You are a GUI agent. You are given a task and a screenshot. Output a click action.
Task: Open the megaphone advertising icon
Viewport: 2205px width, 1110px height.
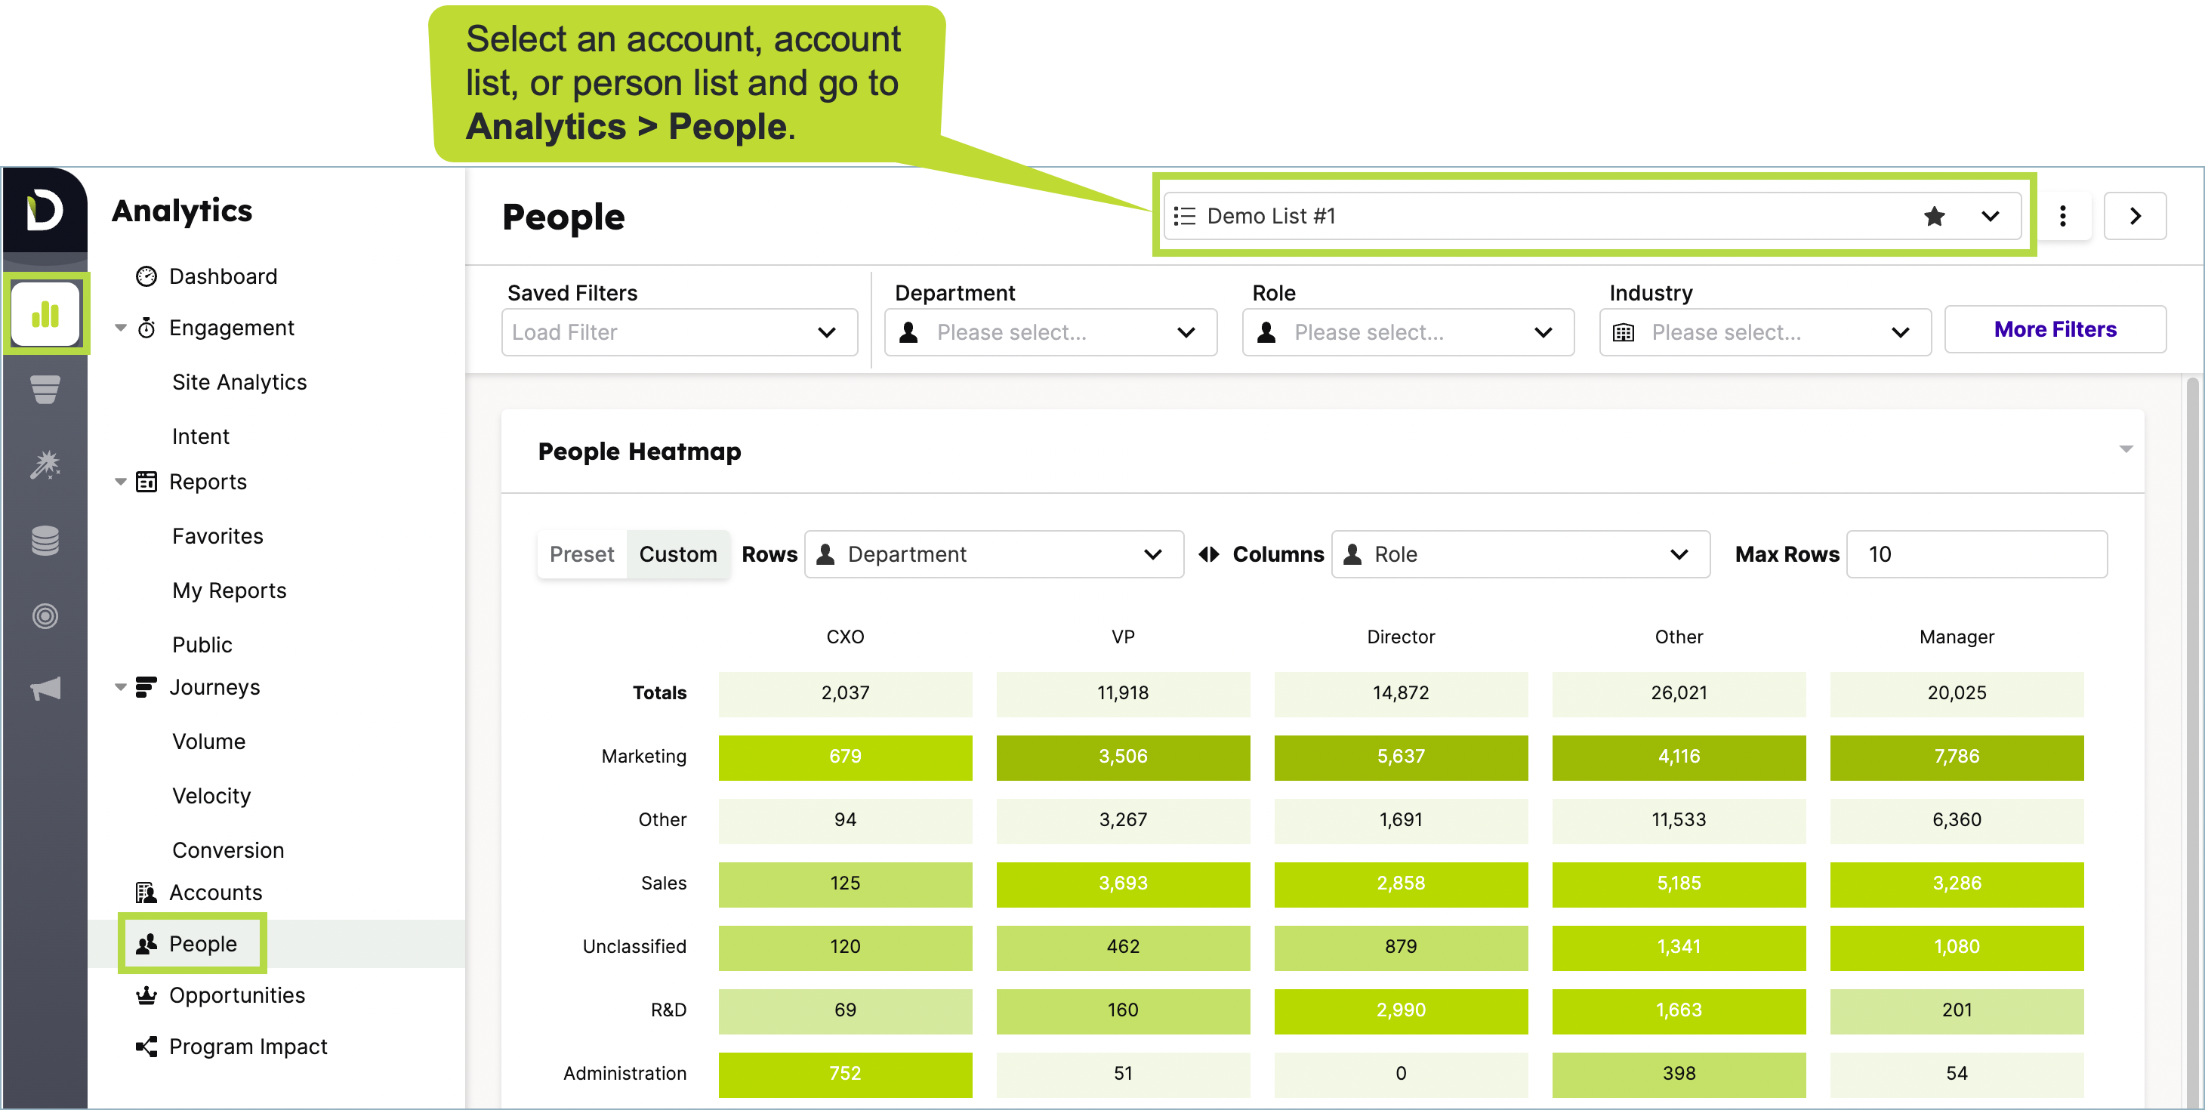(x=45, y=689)
